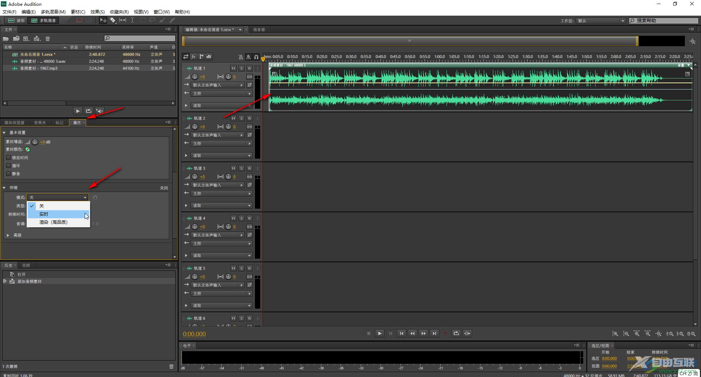
Task: Adjust the 素材增益 gain knob
Action: (x=35, y=142)
